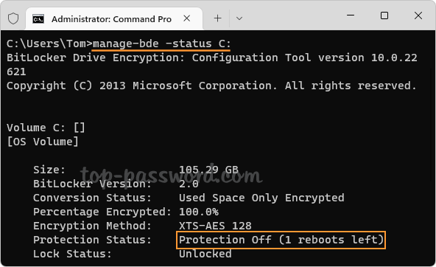Screen dimensions: 436x267
Task: Minimize the terminal window
Action: pyautogui.click(x=351, y=15)
